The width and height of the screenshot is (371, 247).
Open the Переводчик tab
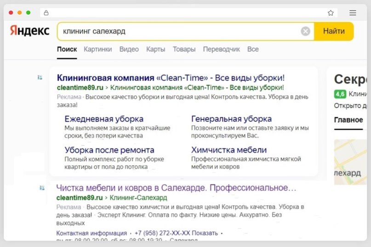point(222,49)
